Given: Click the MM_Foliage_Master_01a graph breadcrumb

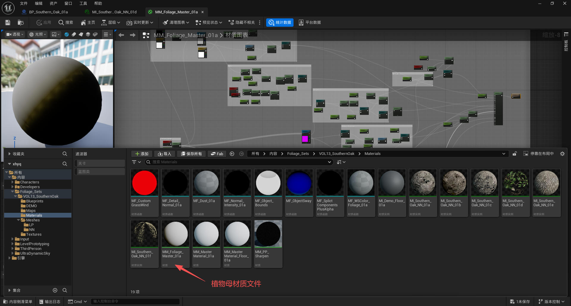Looking at the screenshot, I should point(186,35).
